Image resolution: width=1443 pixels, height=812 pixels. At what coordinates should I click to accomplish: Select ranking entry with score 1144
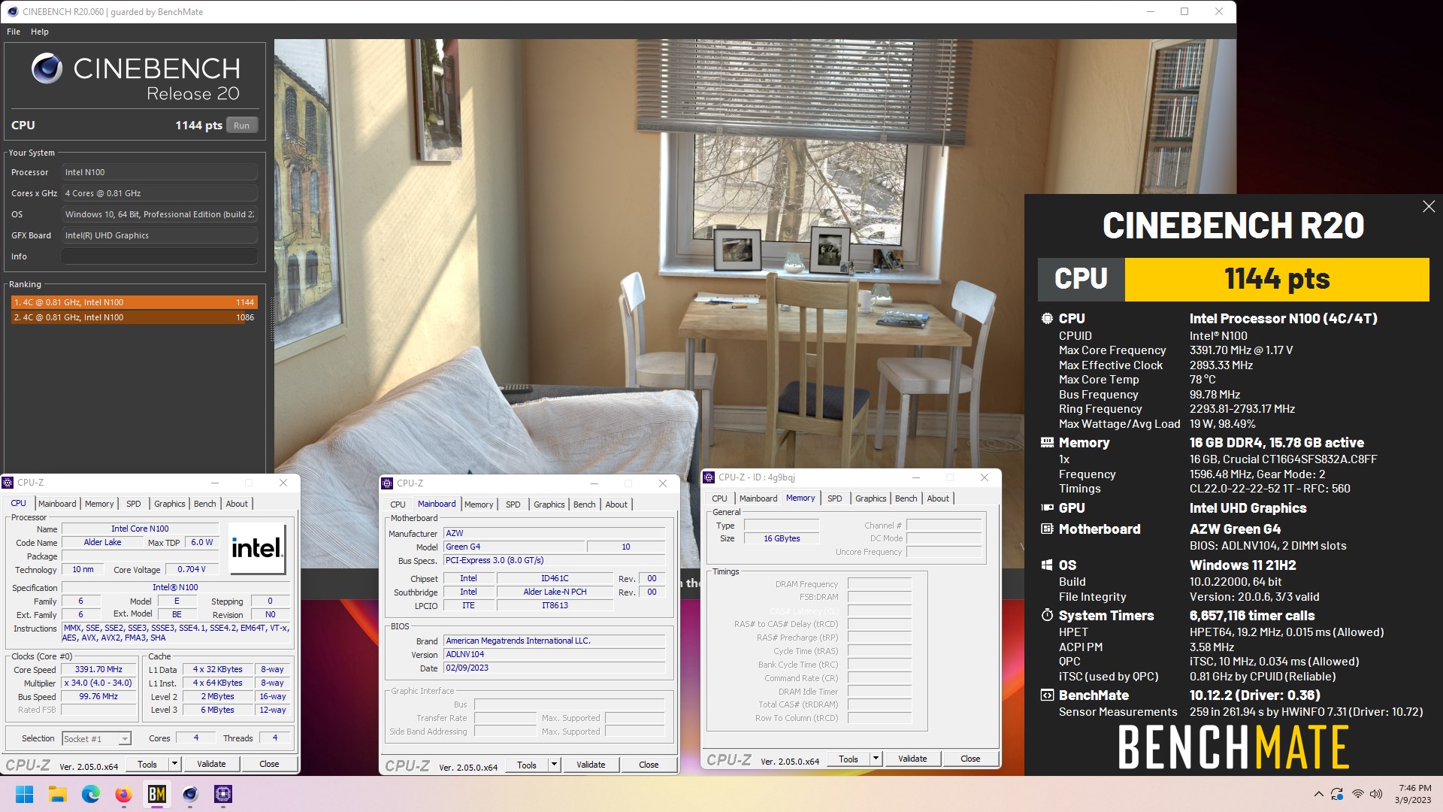[134, 302]
